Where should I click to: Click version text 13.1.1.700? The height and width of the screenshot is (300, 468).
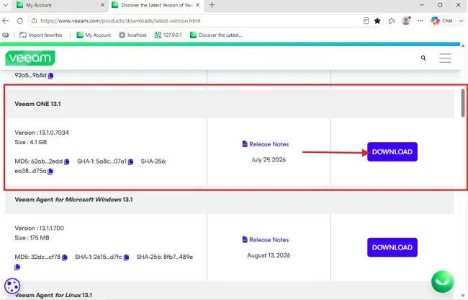pyautogui.click(x=52, y=229)
